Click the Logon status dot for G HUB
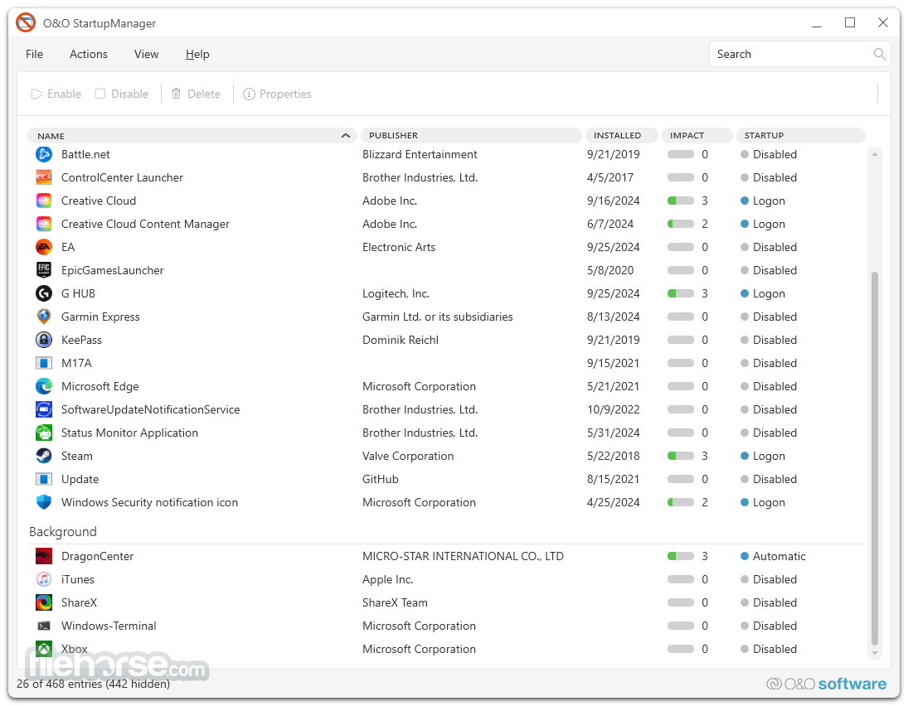 pyautogui.click(x=745, y=294)
